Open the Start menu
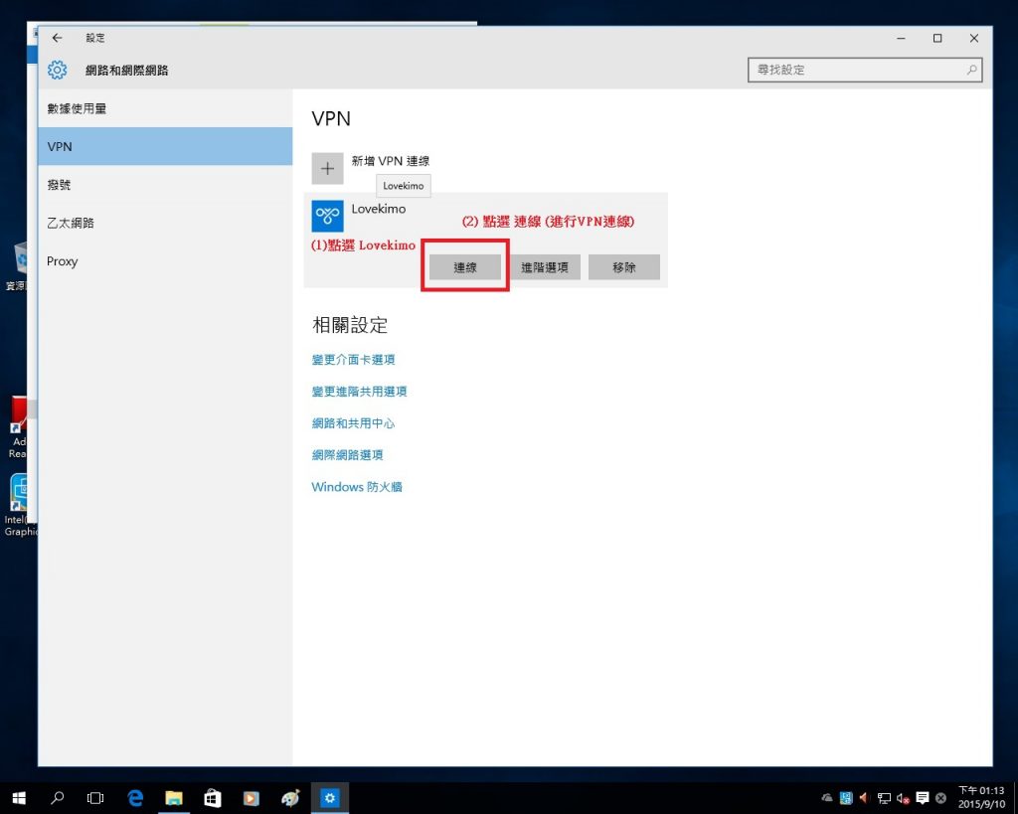Image resolution: width=1018 pixels, height=814 pixels. [18, 797]
